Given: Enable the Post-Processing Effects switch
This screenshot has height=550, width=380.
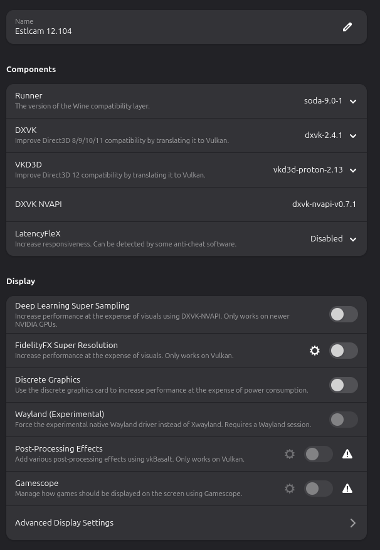Looking at the screenshot, I should click(319, 454).
